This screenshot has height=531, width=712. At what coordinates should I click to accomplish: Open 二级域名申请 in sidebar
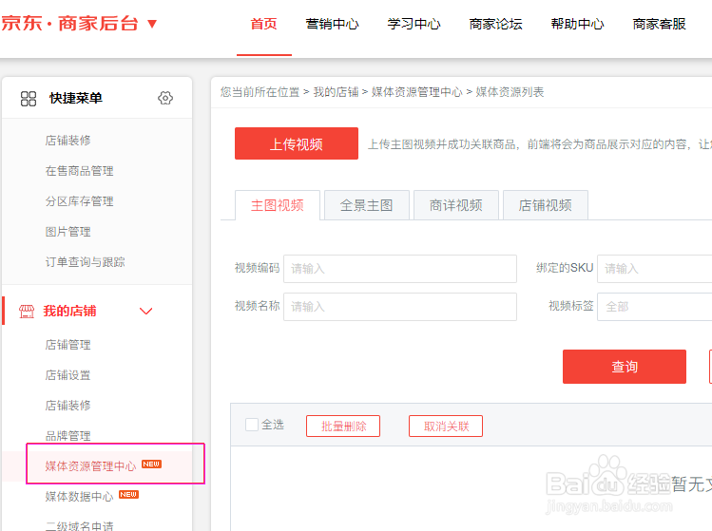[80, 526]
